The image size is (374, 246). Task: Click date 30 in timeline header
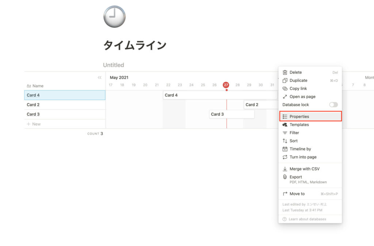coord(260,85)
